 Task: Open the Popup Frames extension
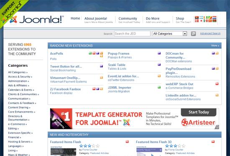[x=118, y=53]
